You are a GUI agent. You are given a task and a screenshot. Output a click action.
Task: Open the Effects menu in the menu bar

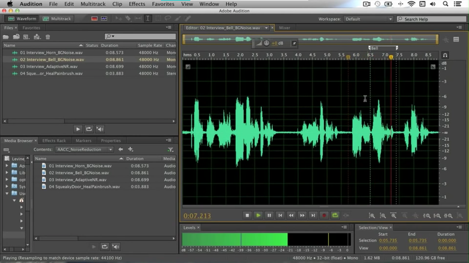click(136, 4)
